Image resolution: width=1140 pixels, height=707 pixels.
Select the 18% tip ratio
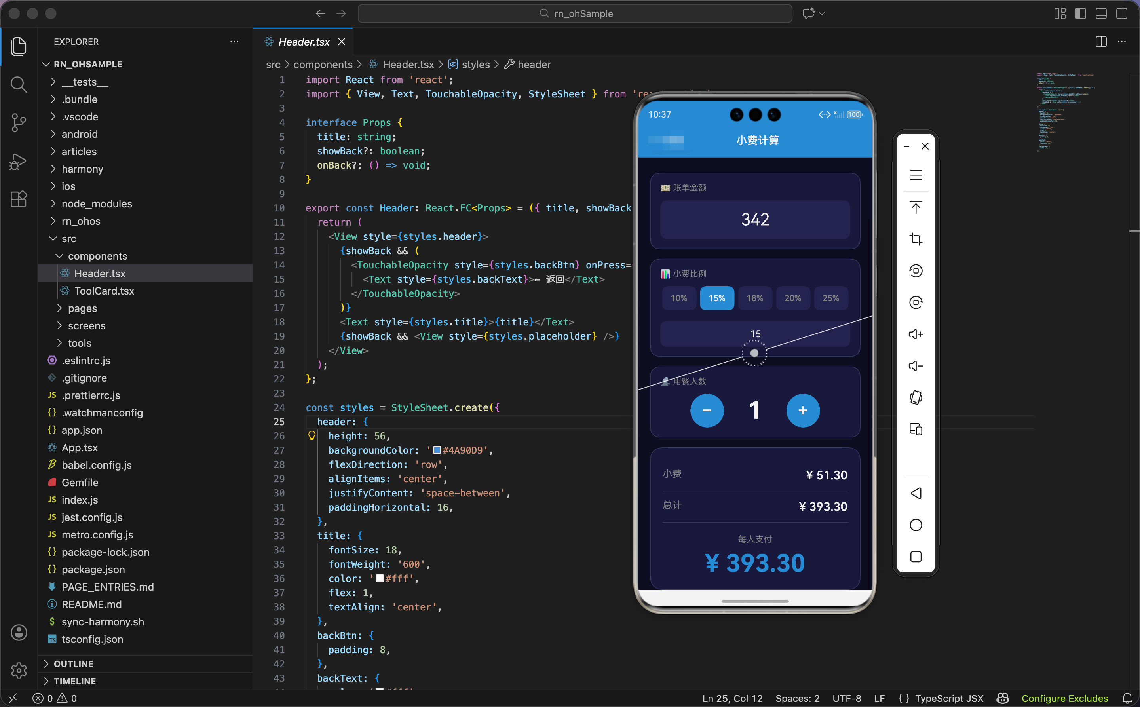coord(755,298)
